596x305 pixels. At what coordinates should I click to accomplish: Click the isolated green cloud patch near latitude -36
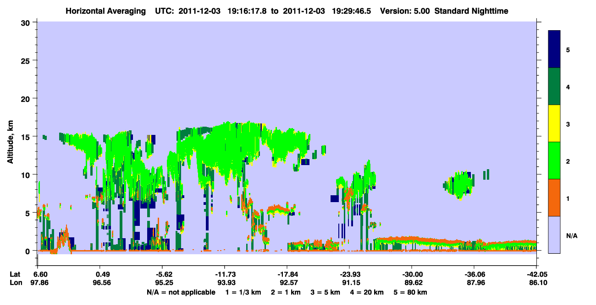point(459,184)
